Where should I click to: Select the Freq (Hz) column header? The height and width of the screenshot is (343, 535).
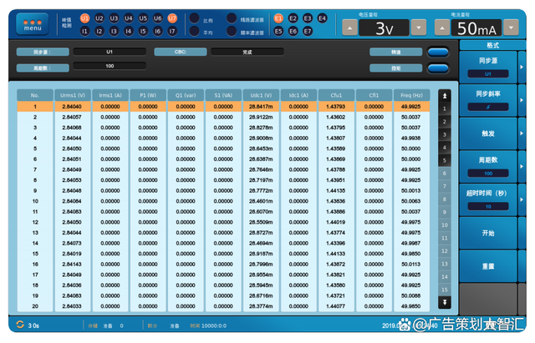point(411,95)
